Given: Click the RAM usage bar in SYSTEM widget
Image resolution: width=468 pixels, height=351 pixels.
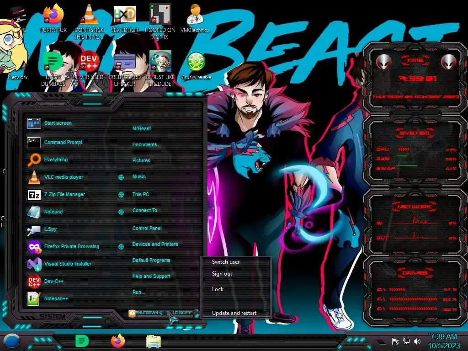Looking at the screenshot, I should tap(402, 156).
